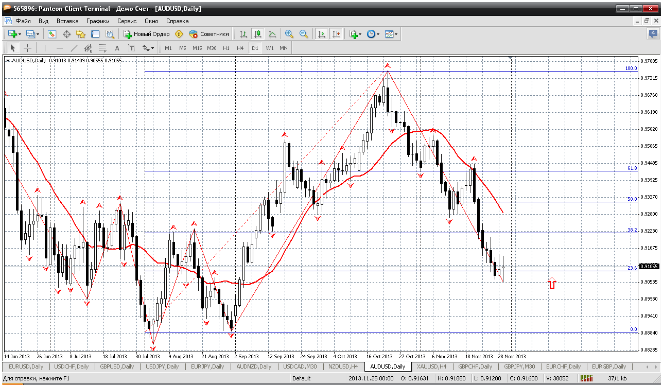Switch to the USDJPY,Daily chart tab
663x385 pixels.
pyautogui.click(x=162, y=366)
